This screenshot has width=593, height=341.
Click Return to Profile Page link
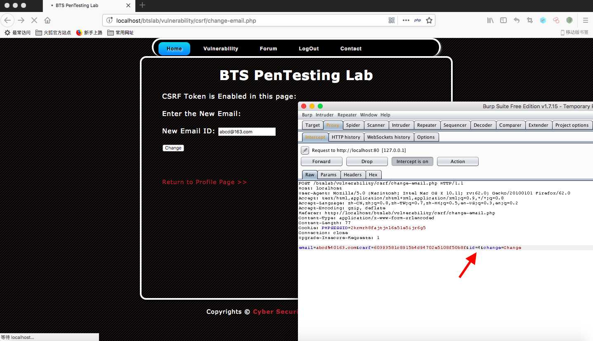(x=204, y=182)
